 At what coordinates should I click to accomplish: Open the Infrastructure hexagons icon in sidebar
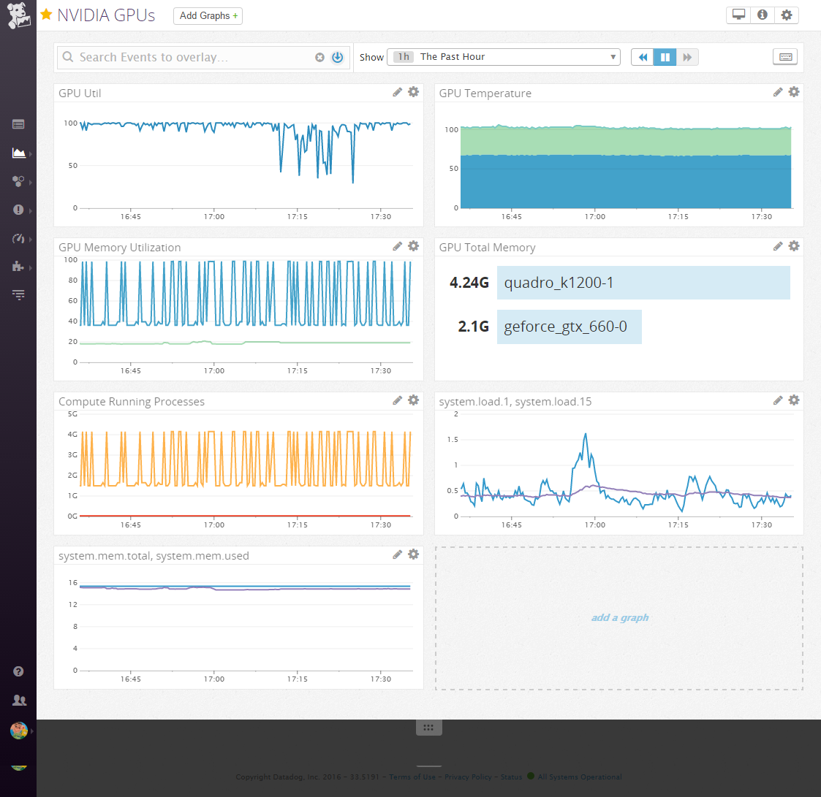pyautogui.click(x=18, y=182)
